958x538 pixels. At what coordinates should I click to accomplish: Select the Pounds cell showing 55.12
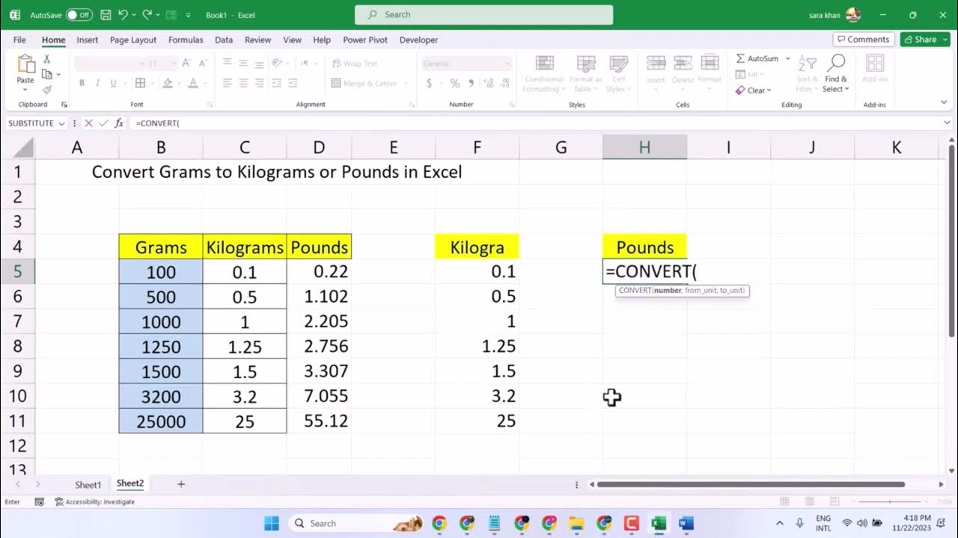(319, 421)
